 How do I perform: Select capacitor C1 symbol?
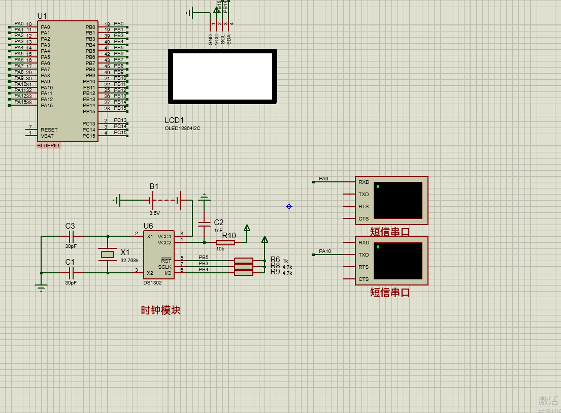pos(71,273)
